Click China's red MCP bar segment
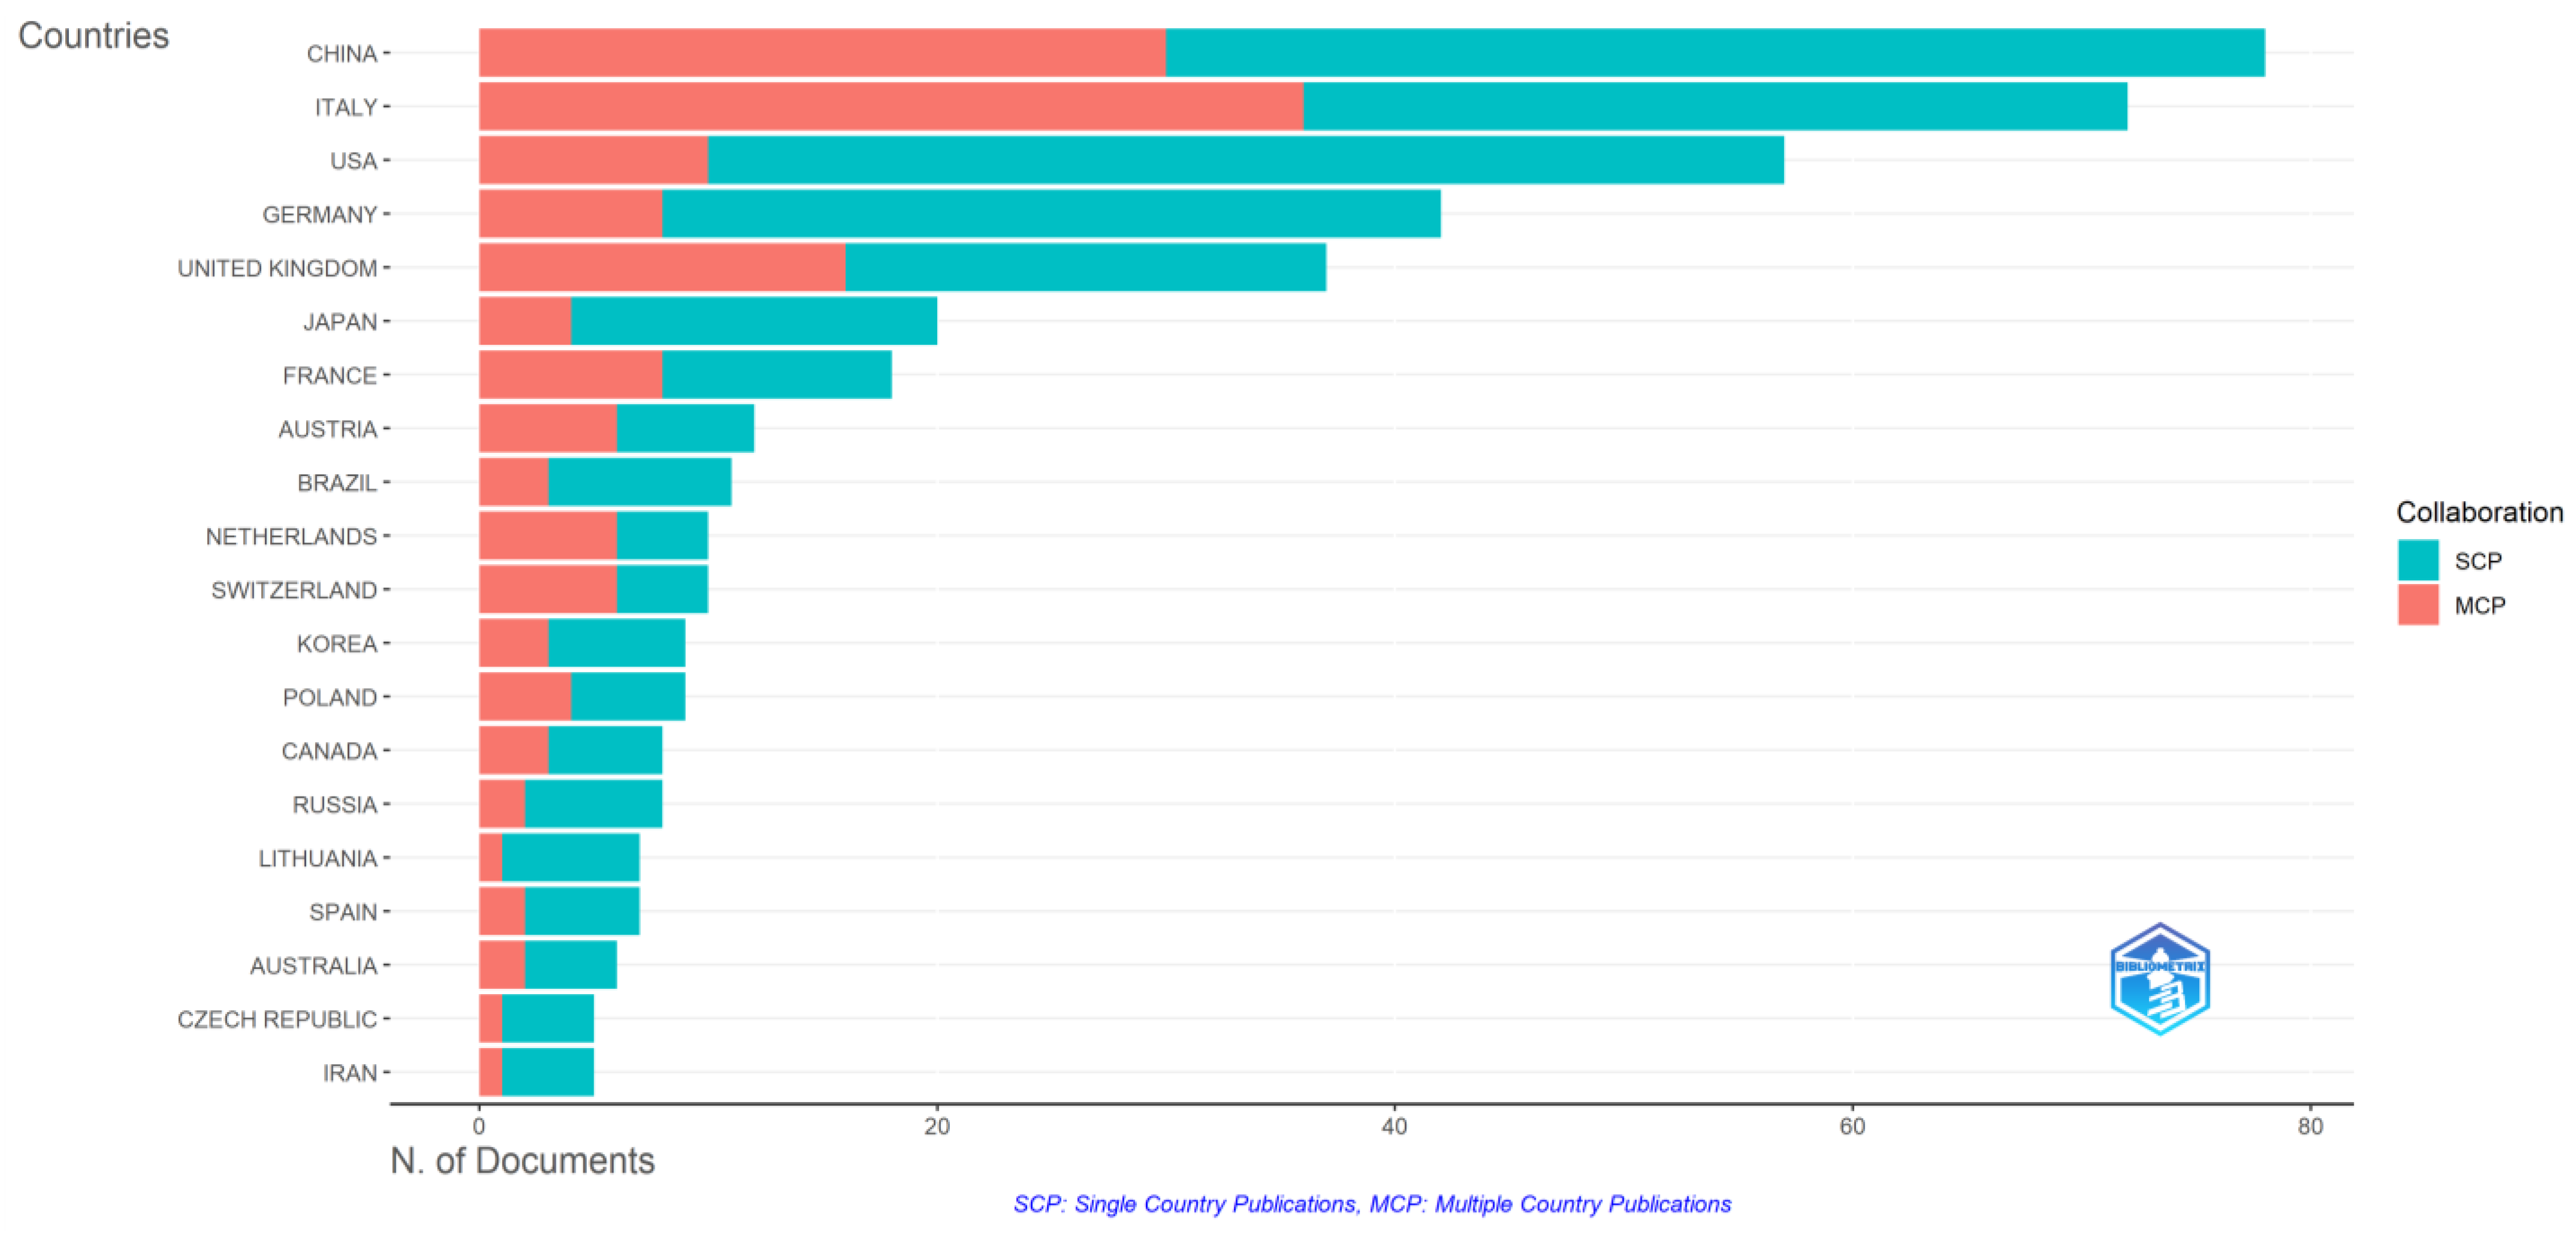Screen dimensions: 2576x1241 (822, 53)
